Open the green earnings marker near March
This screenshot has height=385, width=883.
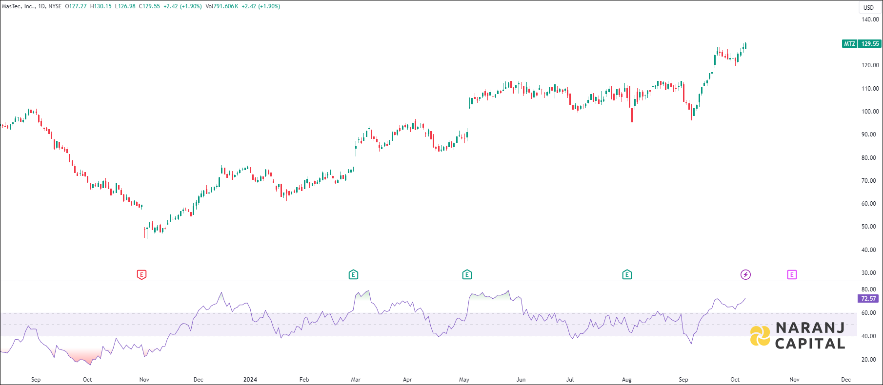coord(353,275)
